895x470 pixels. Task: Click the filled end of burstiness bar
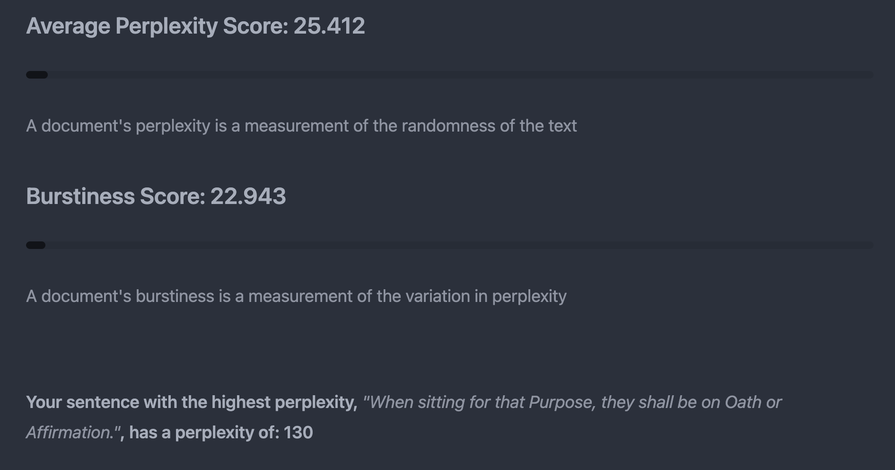[x=36, y=245]
